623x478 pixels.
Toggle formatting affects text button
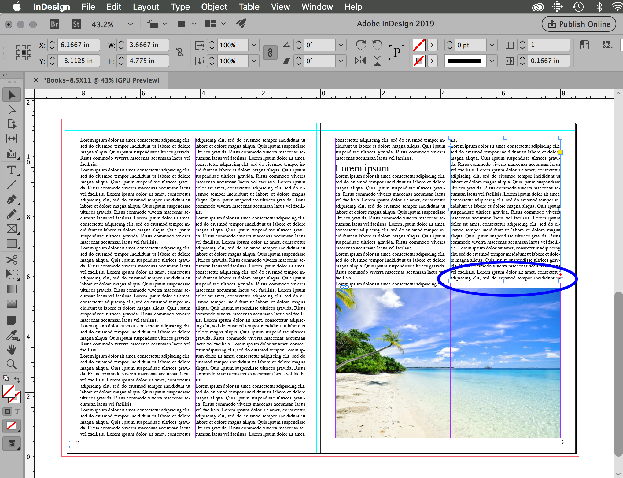pos(17,411)
